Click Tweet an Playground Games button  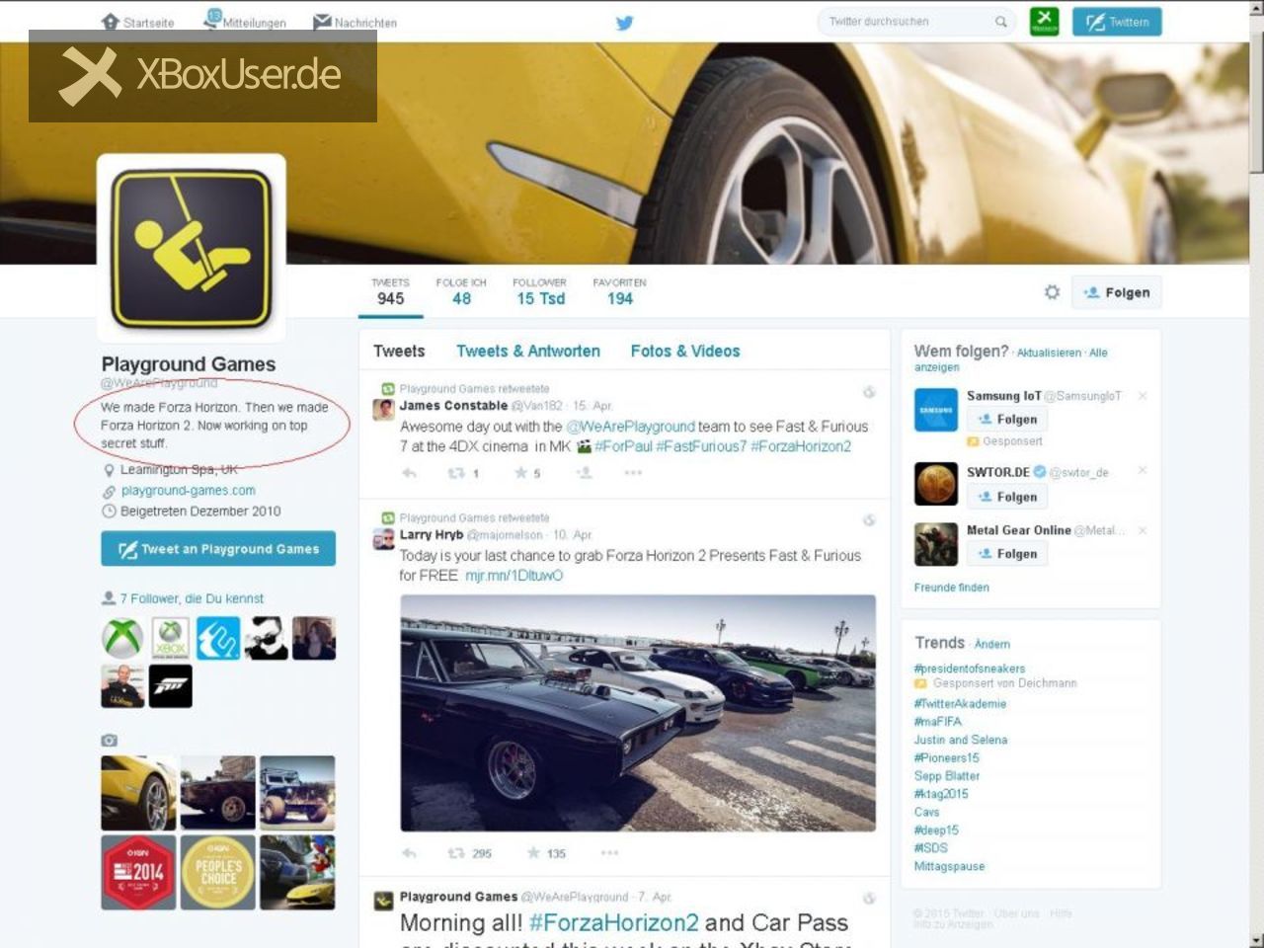[x=218, y=549]
